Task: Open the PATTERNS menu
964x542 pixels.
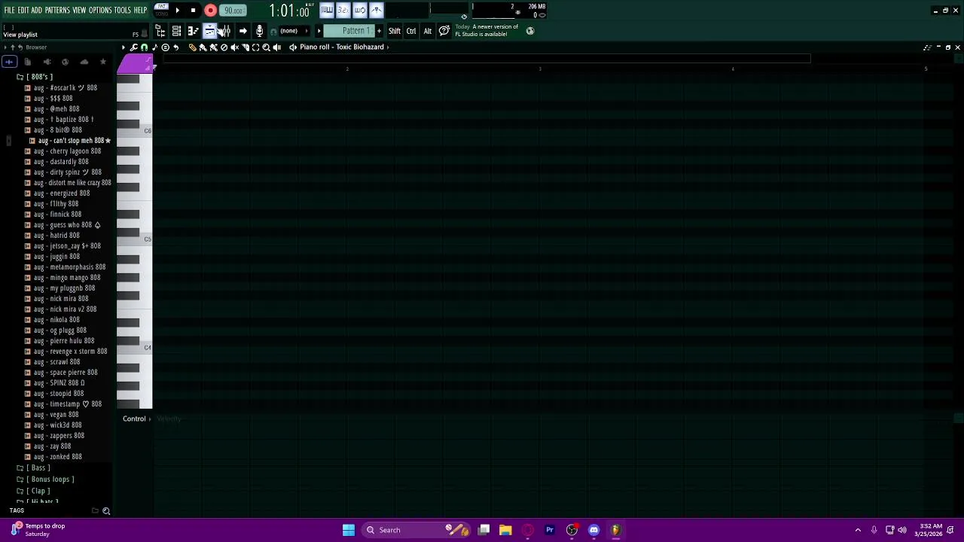Action: point(57,10)
